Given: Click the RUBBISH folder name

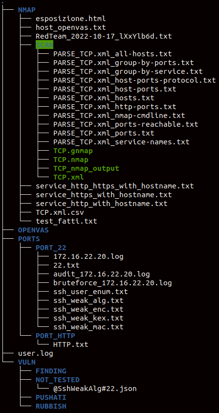Looking at the screenshot, I should click(x=51, y=407).
